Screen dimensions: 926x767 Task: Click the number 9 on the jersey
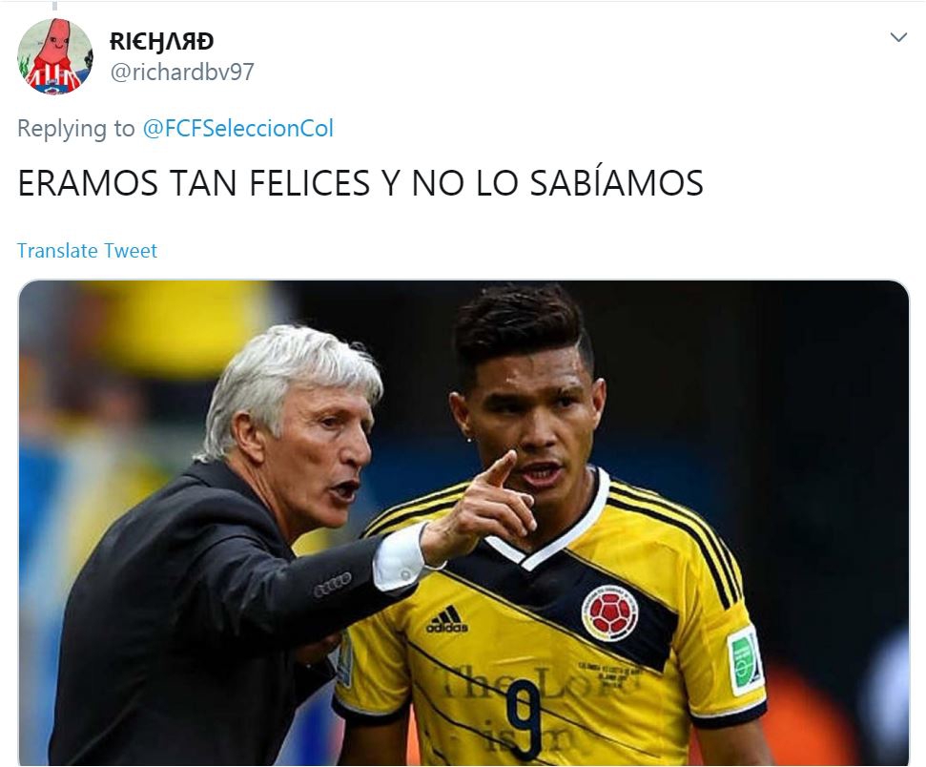point(523,718)
